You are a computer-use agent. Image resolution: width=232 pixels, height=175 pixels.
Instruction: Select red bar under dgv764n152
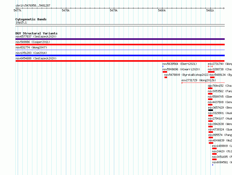click(210, 88)
